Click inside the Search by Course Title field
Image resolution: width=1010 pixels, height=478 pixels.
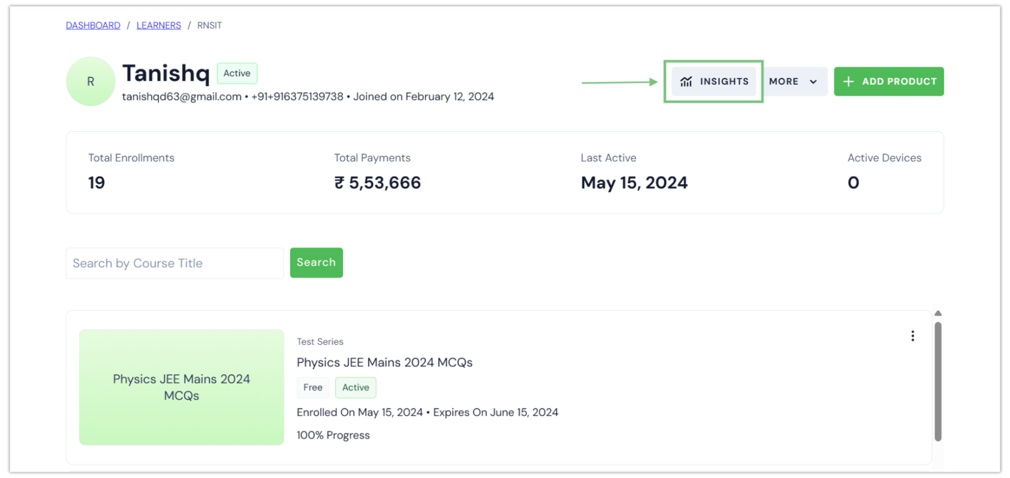click(174, 263)
